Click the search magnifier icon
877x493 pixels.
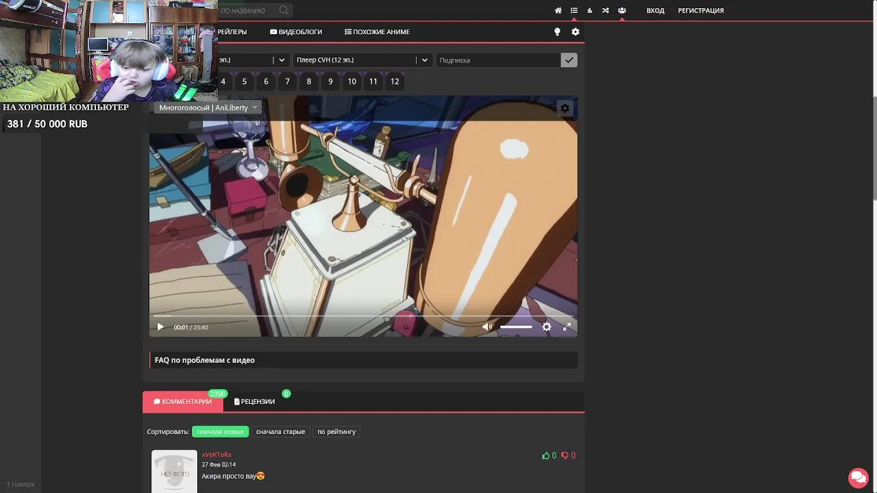[284, 10]
